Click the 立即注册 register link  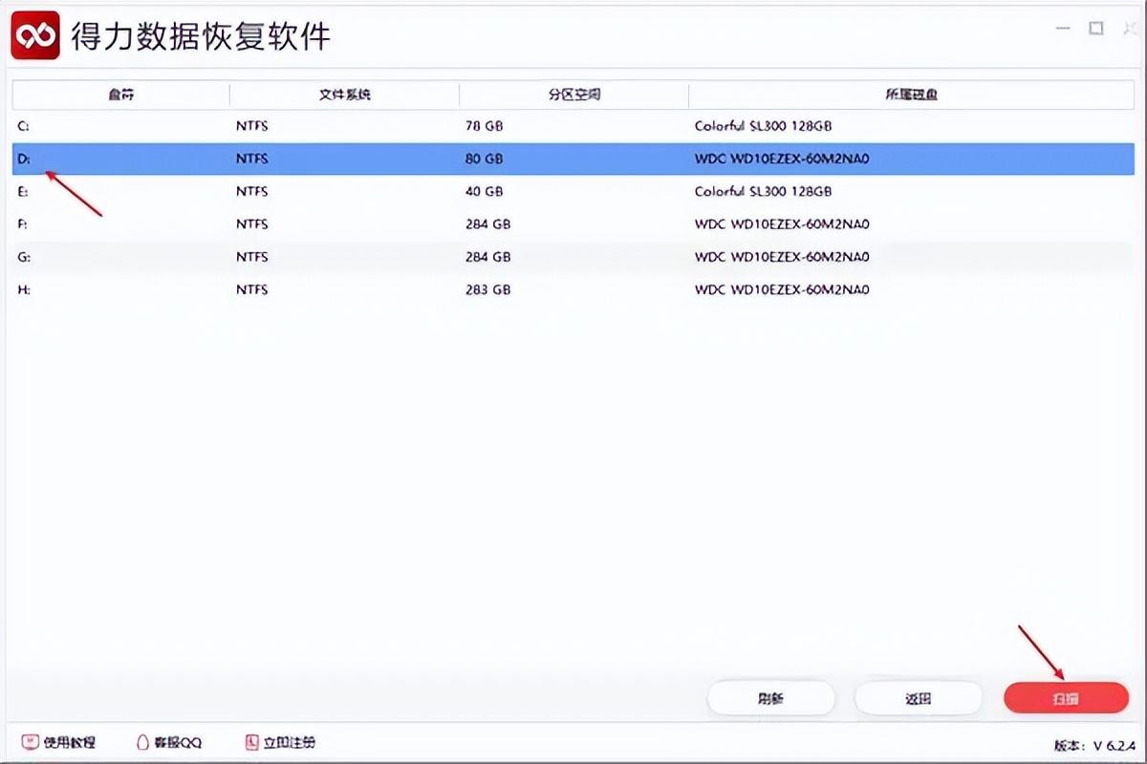tap(280, 742)
